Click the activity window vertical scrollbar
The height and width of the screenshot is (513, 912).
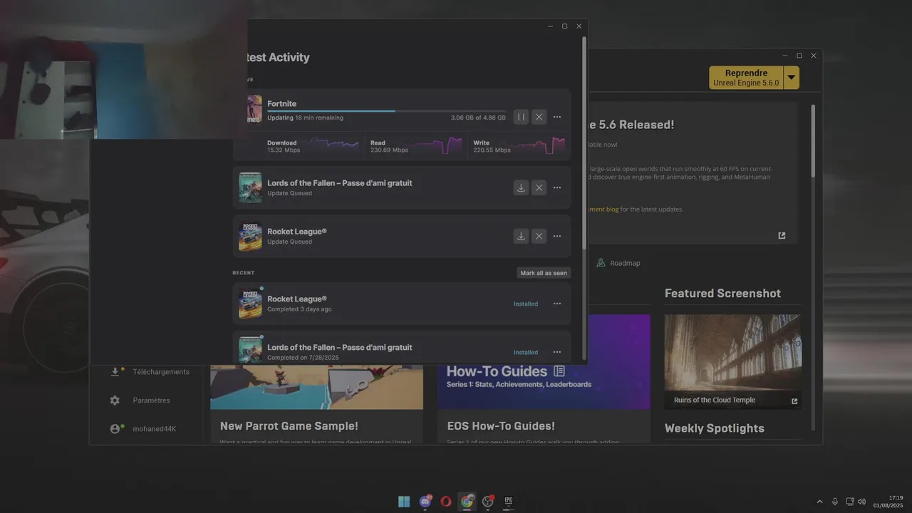click(x=584, y=142)
